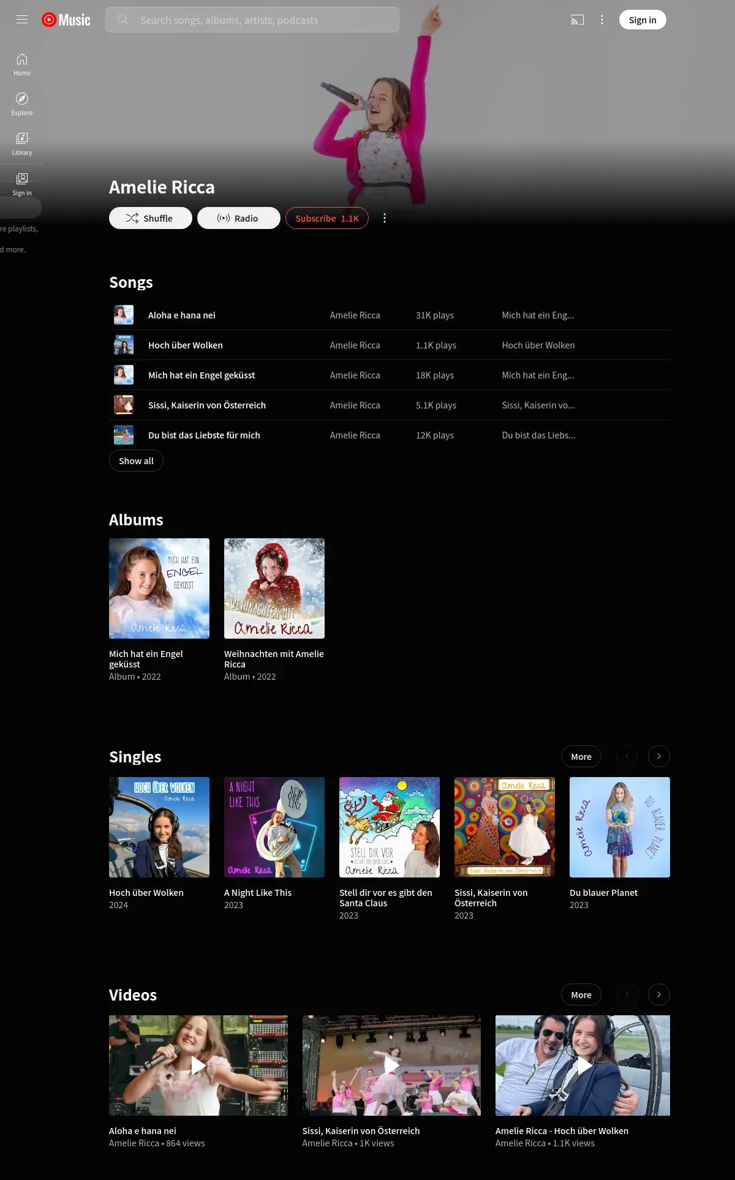Click More button in Videos section
This screenshot has height=1180, width=735.
581,994
